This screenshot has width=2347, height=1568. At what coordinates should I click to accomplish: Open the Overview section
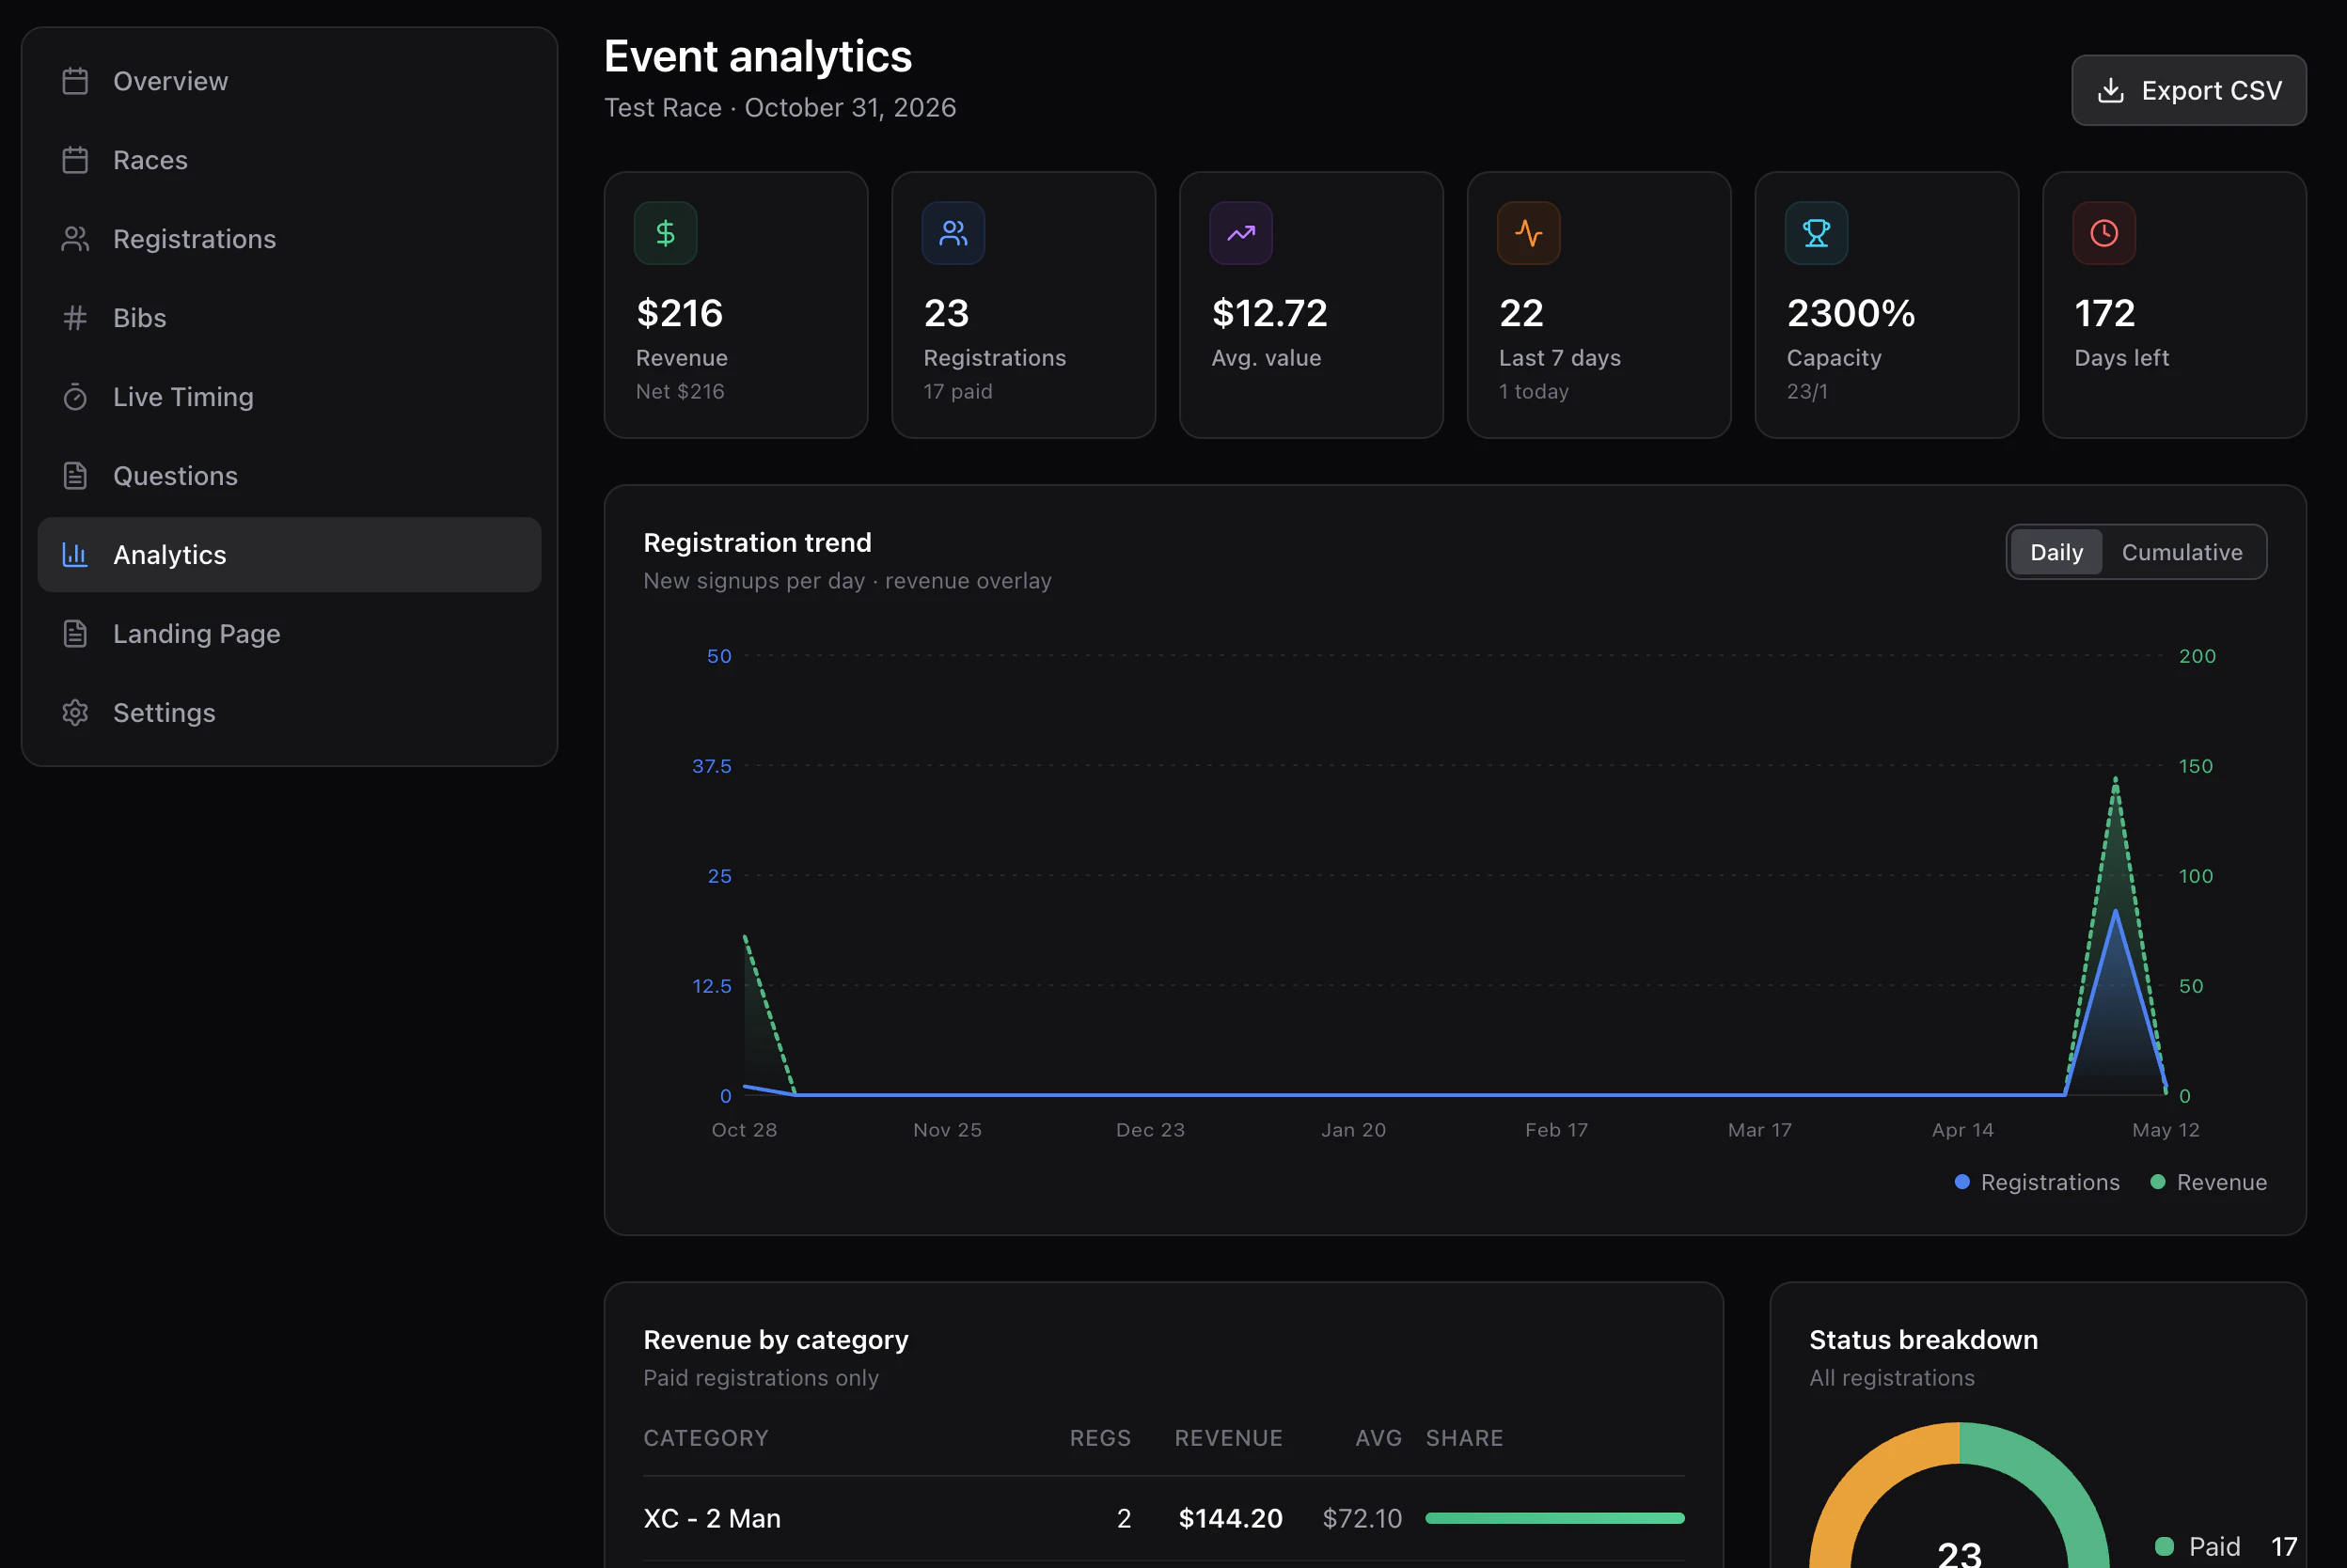pyautogui.click(x=289, y=81)
